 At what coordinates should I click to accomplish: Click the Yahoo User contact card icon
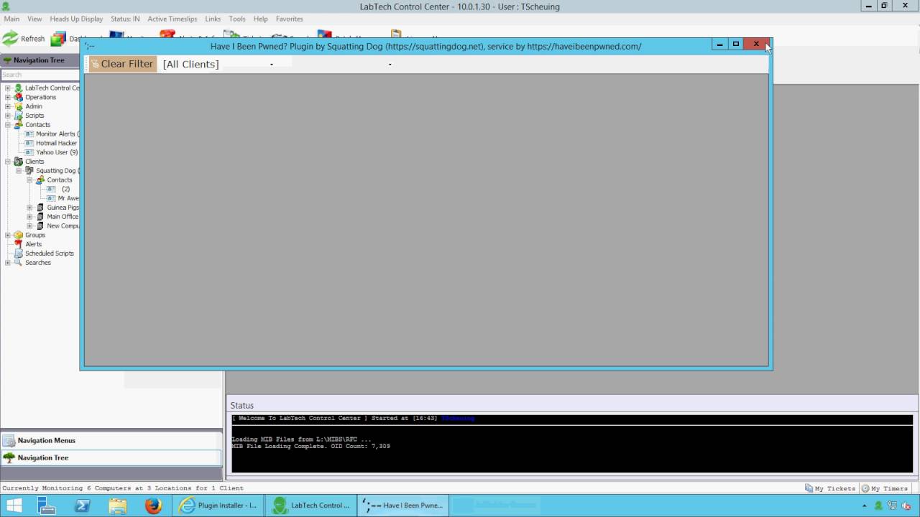[29, 152]
